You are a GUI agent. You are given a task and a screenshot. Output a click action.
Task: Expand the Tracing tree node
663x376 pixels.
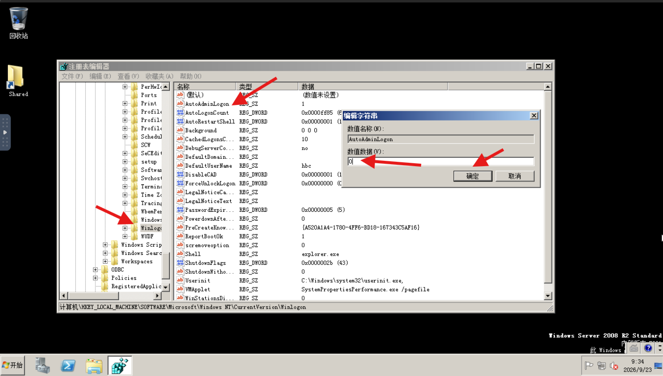click(125, 203)
